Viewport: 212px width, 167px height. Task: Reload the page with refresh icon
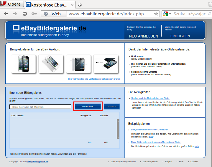(25, 14)
